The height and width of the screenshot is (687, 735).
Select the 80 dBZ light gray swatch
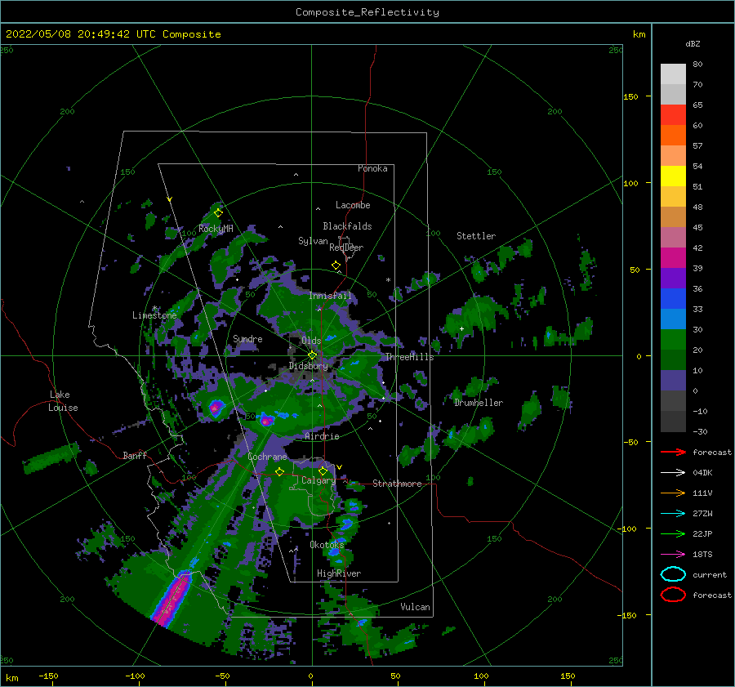tap(673, 74)
